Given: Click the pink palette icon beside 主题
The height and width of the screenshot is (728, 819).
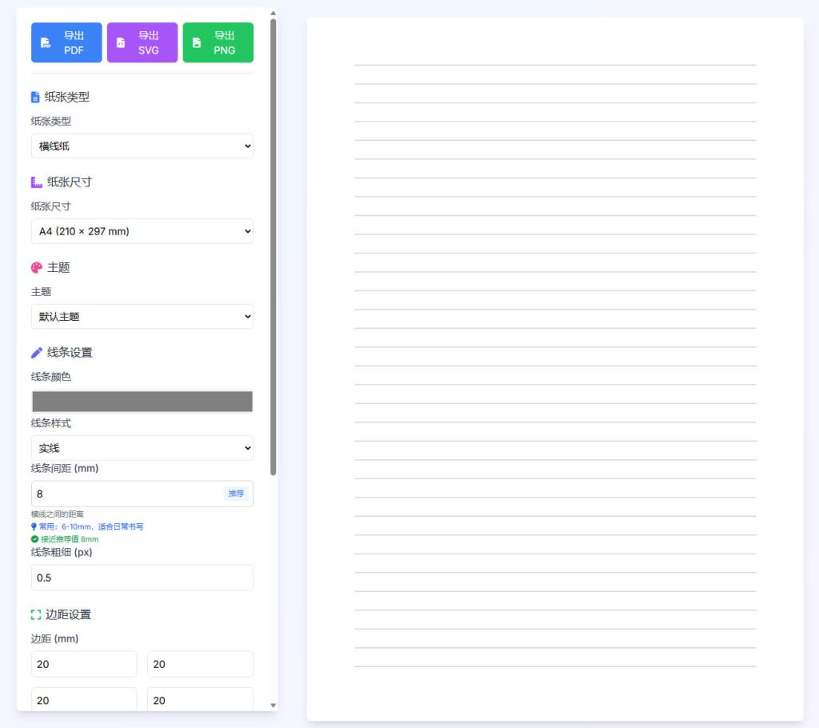Looking at the screenshot, I should tap(36, 267).
